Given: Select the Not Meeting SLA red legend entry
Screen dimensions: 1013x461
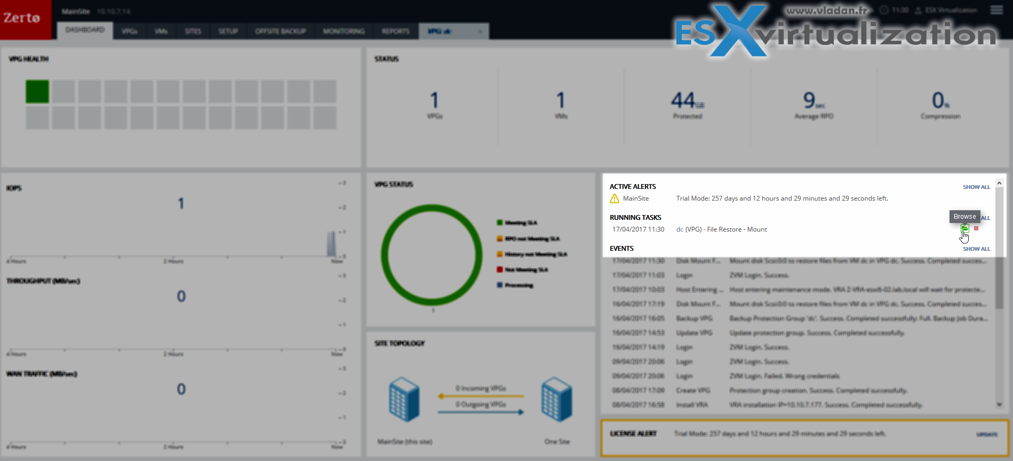Looking at the screenshot, I should pyautogui.click(x=522, y=270).
